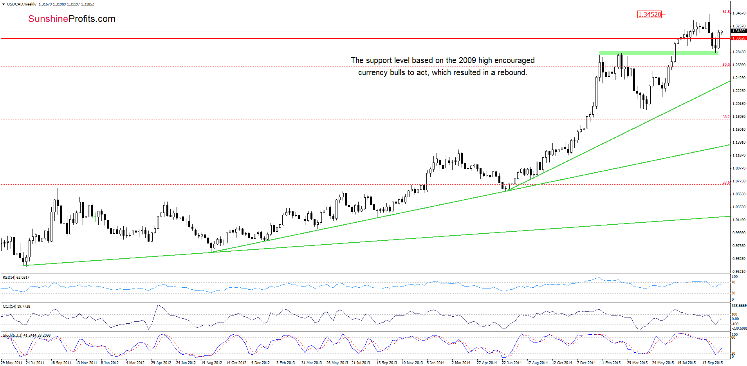Click the 10 Nov 2013 date on time axis
Viewport: 747px width, 366px height.
pos(412,362)
